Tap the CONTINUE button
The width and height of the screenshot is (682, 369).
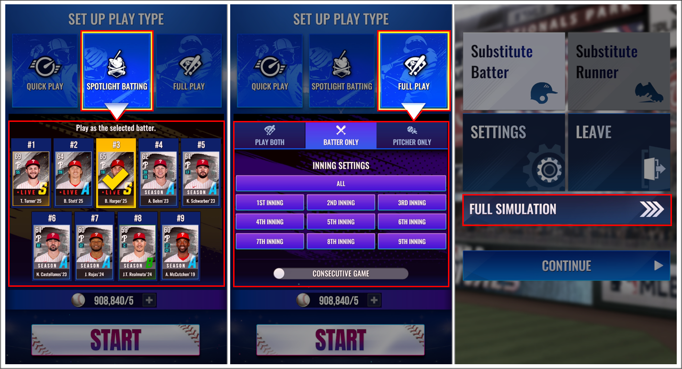point(567,266)
